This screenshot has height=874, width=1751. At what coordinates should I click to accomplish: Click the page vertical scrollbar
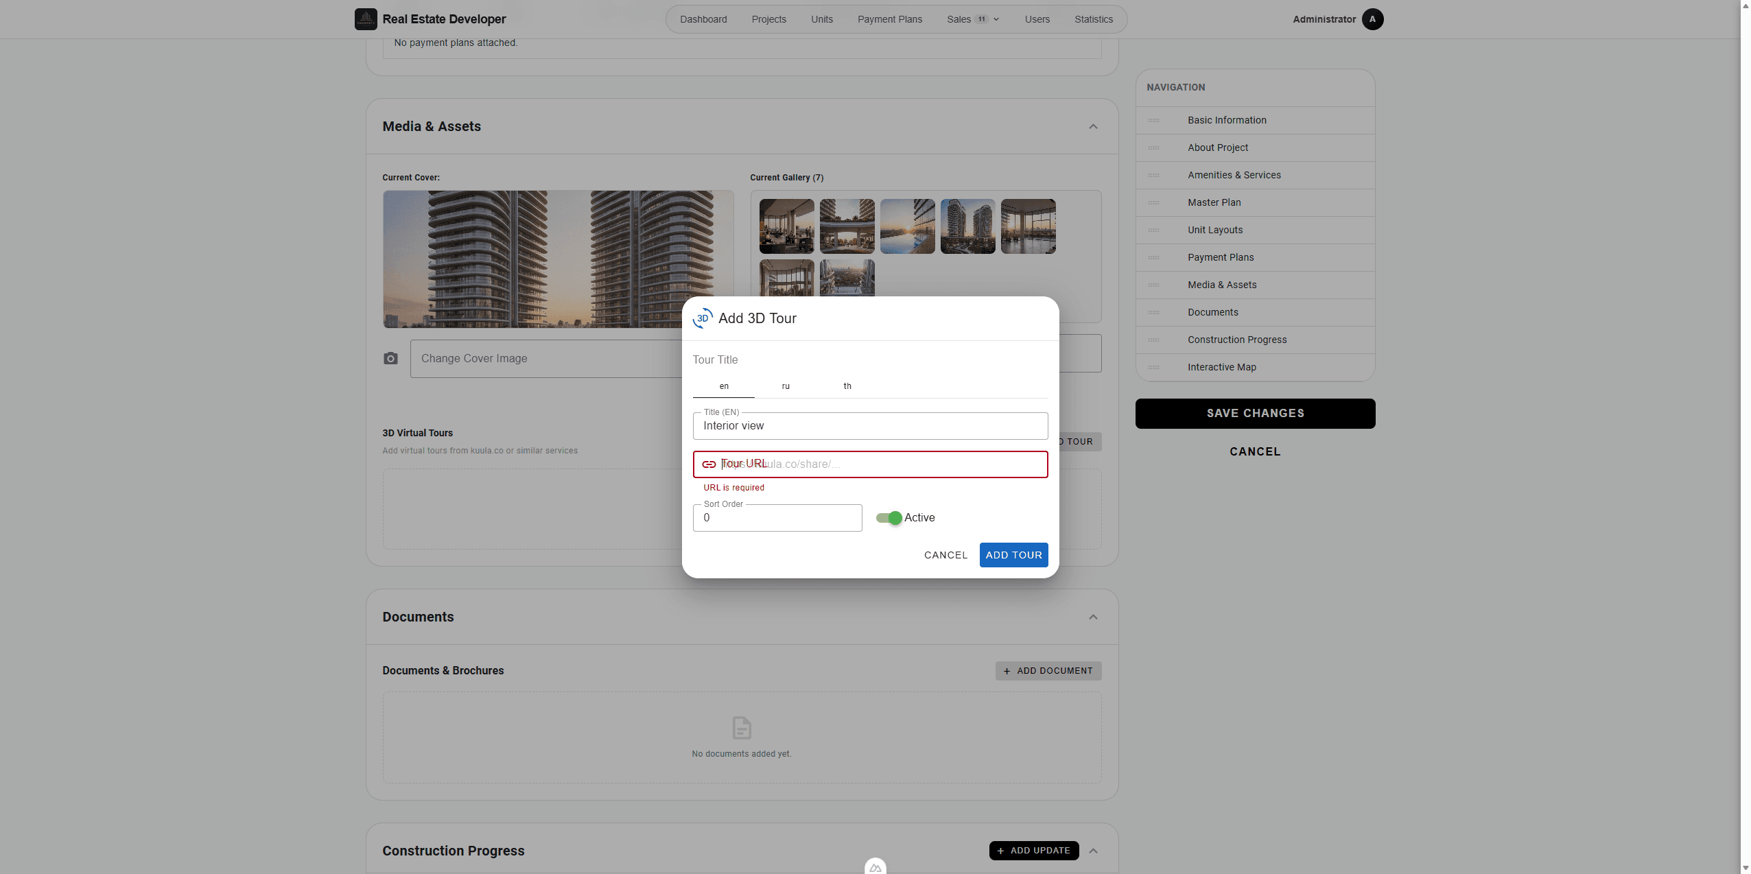pyautogui.click(x=1746, y=437)
